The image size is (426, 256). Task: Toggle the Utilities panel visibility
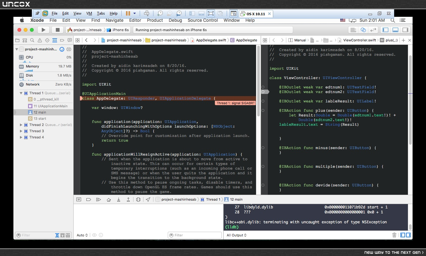pos(405,30)
